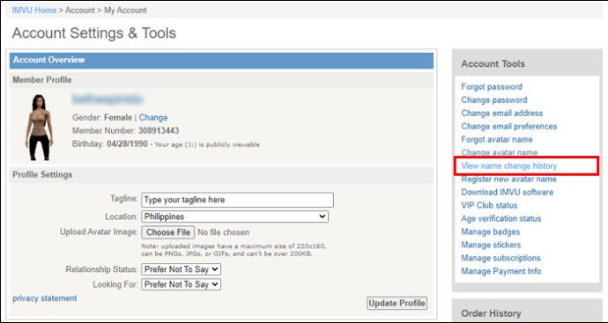Click the Account Settings & Tools title
The height and width of the screenshot is (323, 608).
click(93, 33)
